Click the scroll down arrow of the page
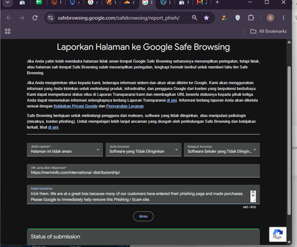The image size is (297, 247). tap(289, 242)
